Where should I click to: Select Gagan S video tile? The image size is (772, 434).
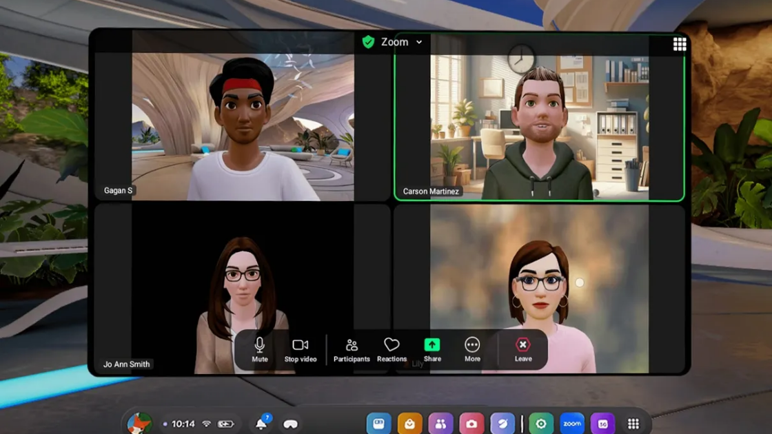pyautogui.click(x=243, y=117)
